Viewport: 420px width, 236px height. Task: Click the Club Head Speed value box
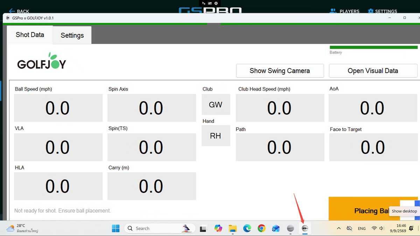point(280,108)
